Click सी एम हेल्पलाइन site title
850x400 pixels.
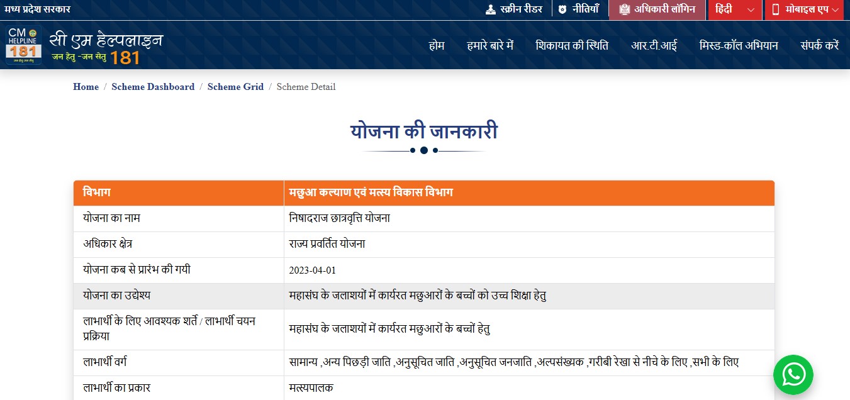click(x=106, y=40)
